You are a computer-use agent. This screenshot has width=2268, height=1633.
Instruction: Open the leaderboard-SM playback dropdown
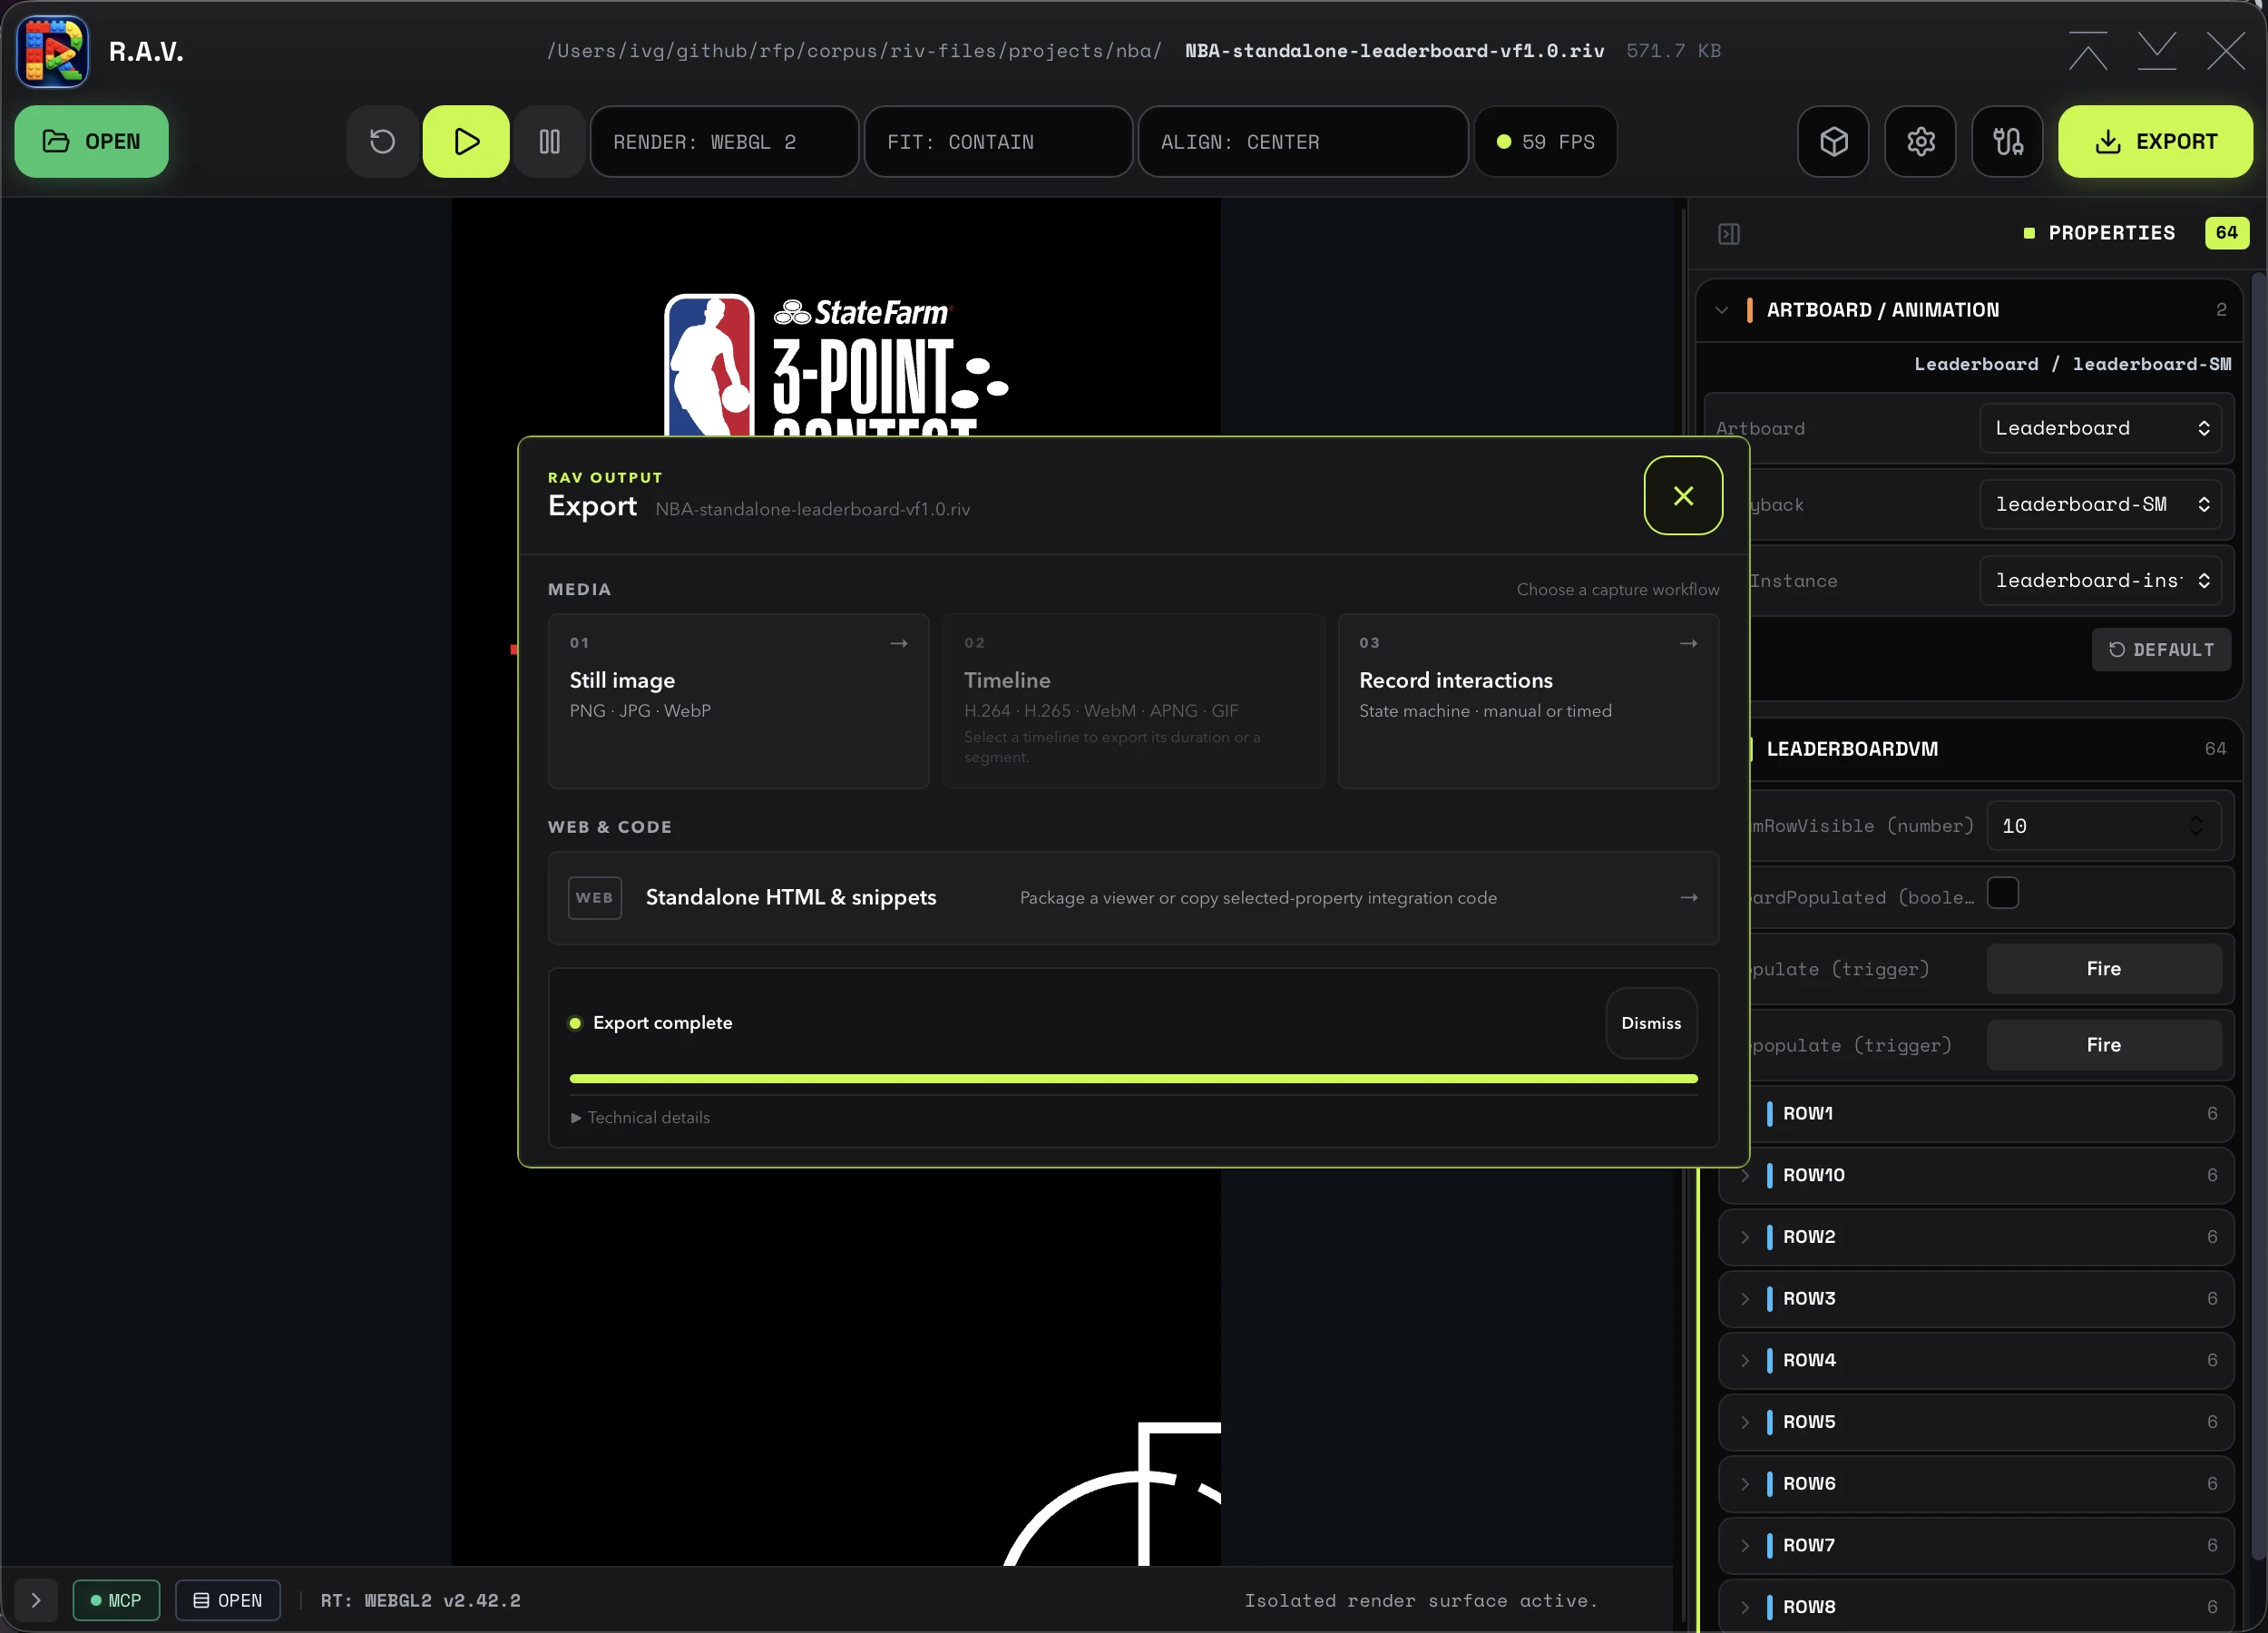2100,504
